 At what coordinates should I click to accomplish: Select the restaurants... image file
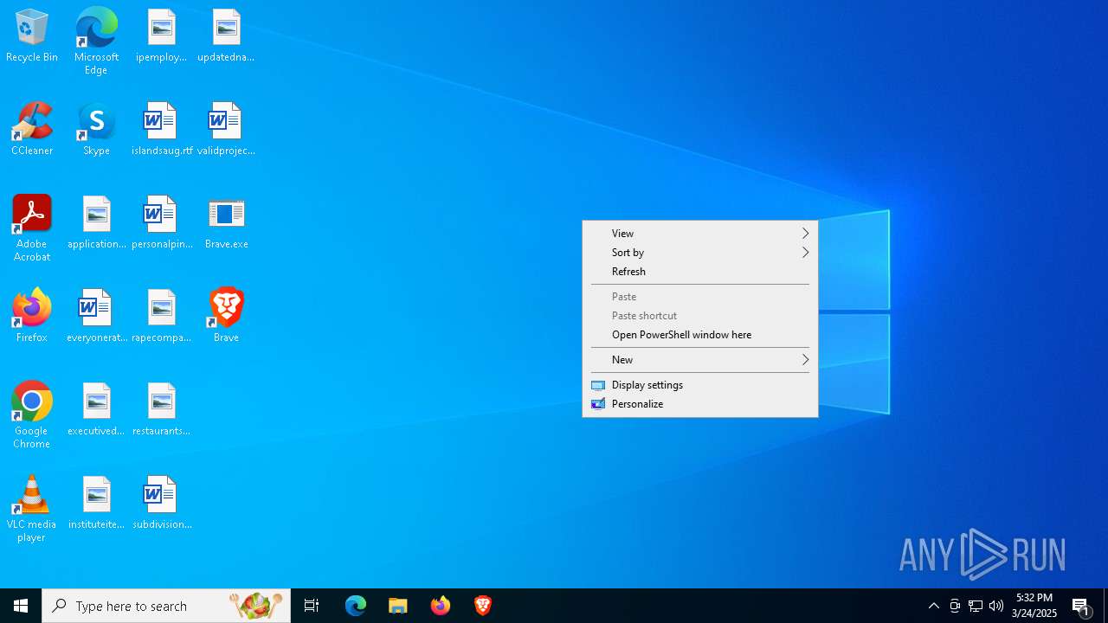pos(161,410)
